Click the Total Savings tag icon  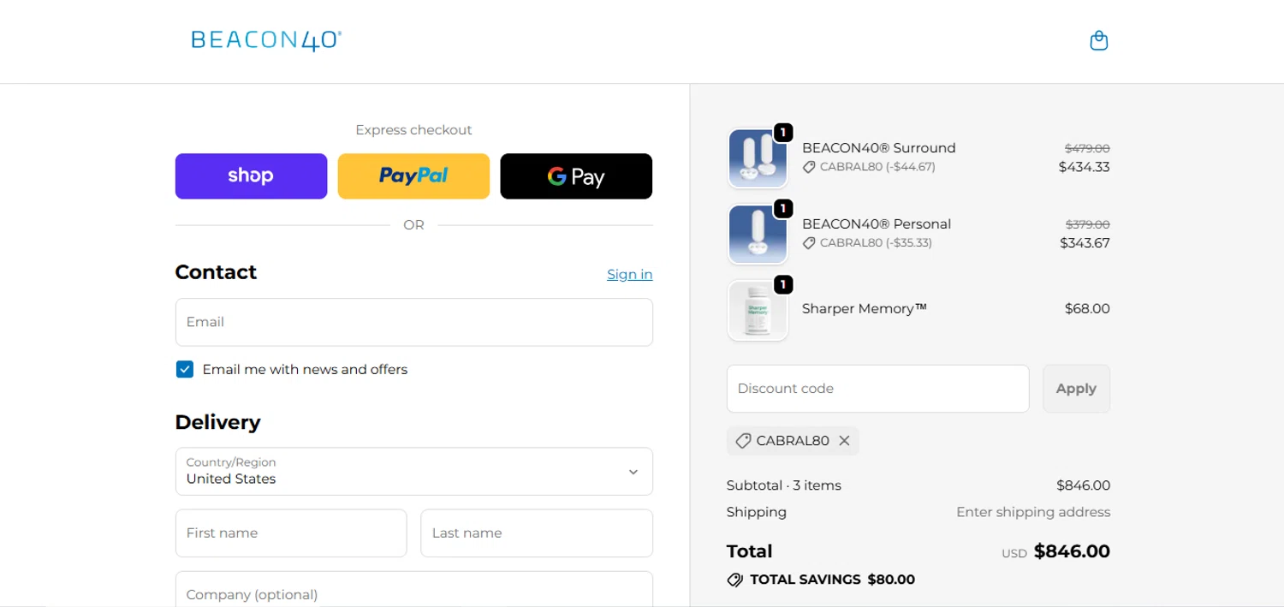pyautogui.click(x=734, y=580)
